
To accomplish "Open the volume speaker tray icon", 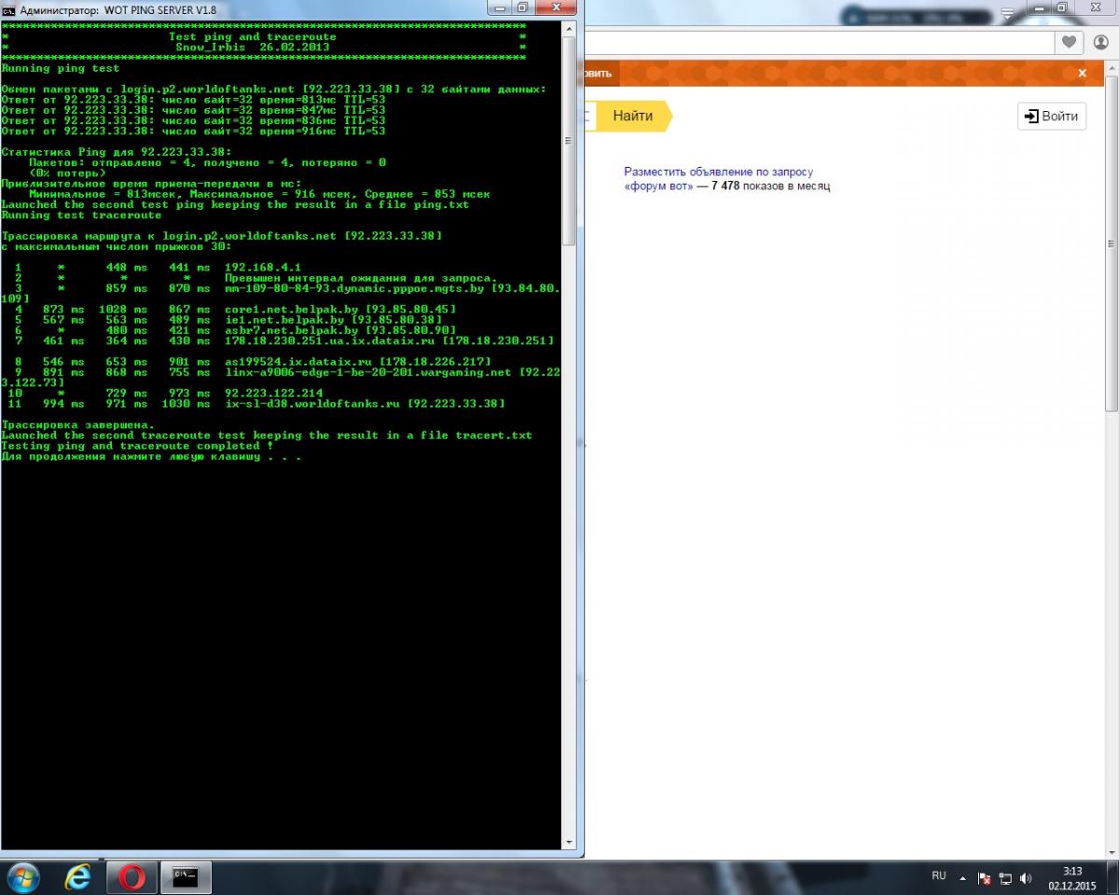I will [x=1026, y=877].
